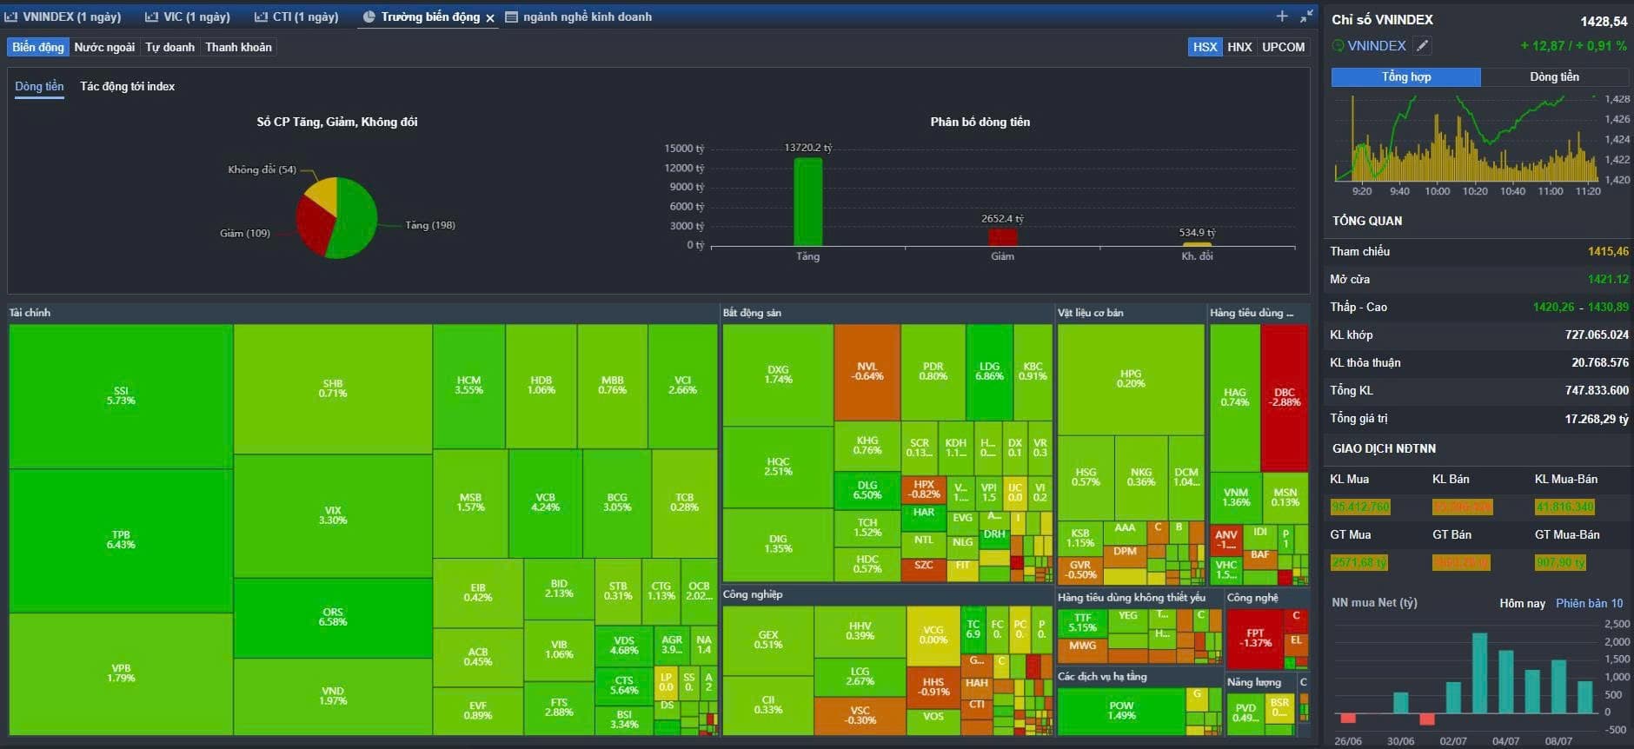Click the green Tăng bar in Phân bổ dòng tiền

point(807,202)
